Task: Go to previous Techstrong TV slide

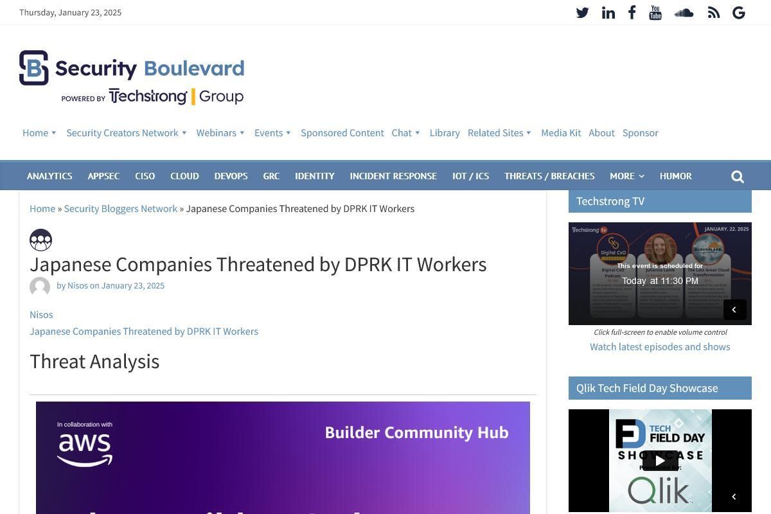Action: click(734, 310)
